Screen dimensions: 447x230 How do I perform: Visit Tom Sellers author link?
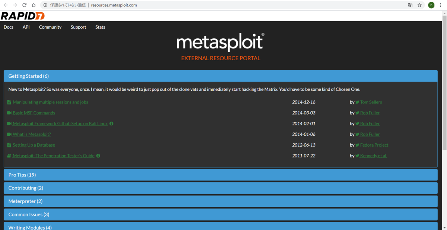point(371,102)
